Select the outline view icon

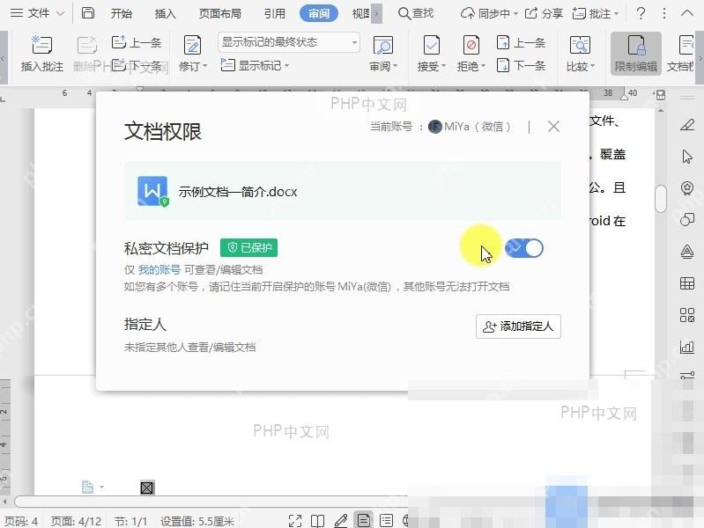click(386, 520)
